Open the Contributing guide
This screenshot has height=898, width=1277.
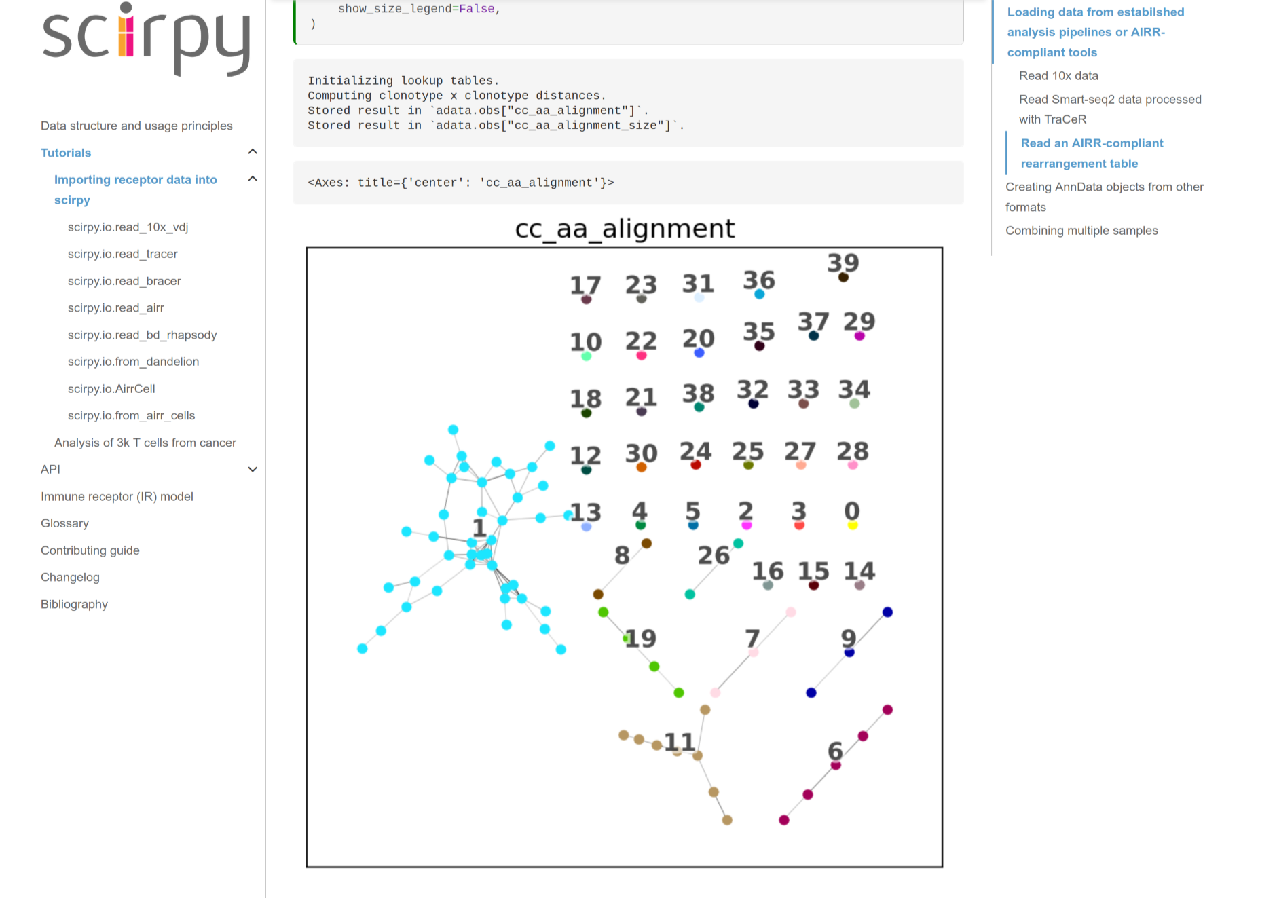[90, 550]
